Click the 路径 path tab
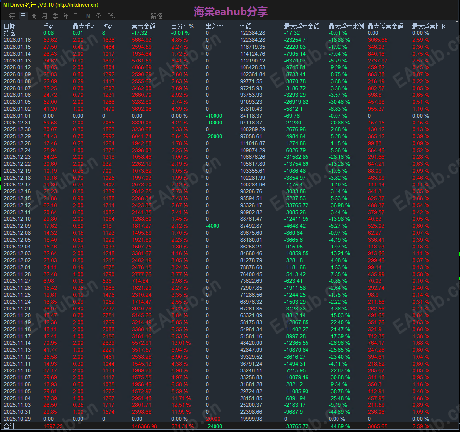The width and height of the screenshot is (460, 432). point(156,16)
